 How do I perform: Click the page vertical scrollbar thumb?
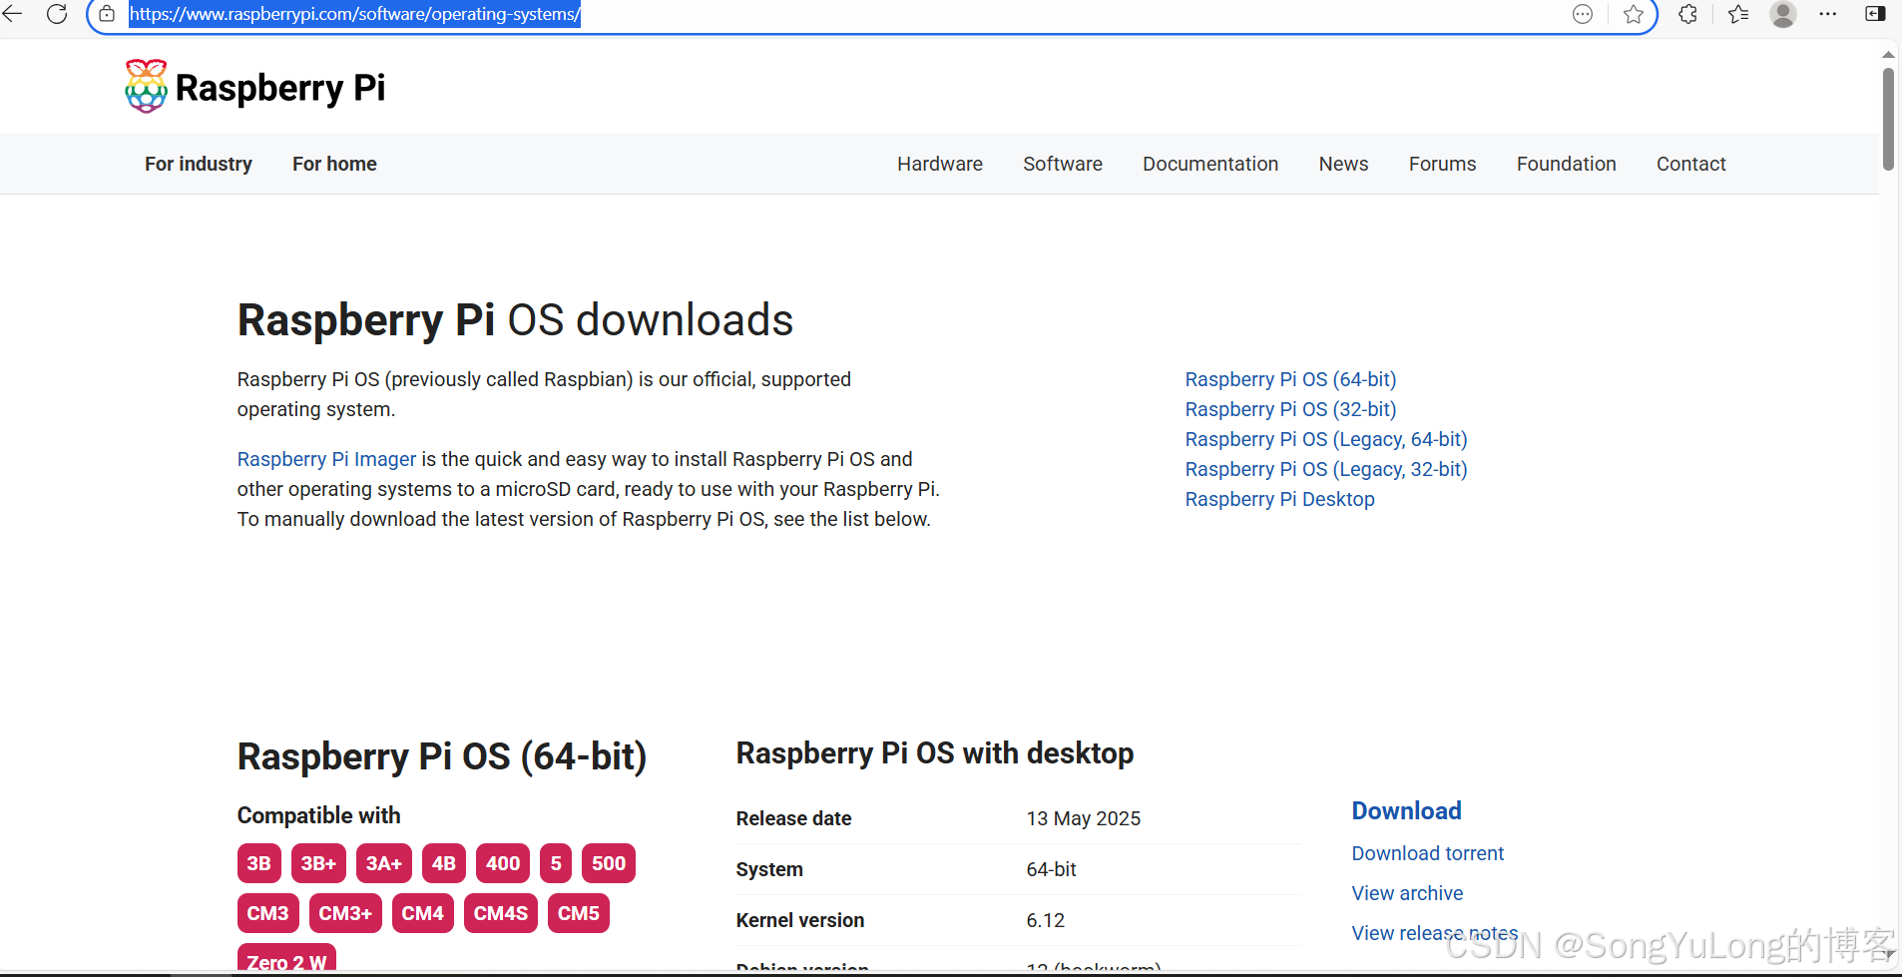click(x=1888, y=119)
